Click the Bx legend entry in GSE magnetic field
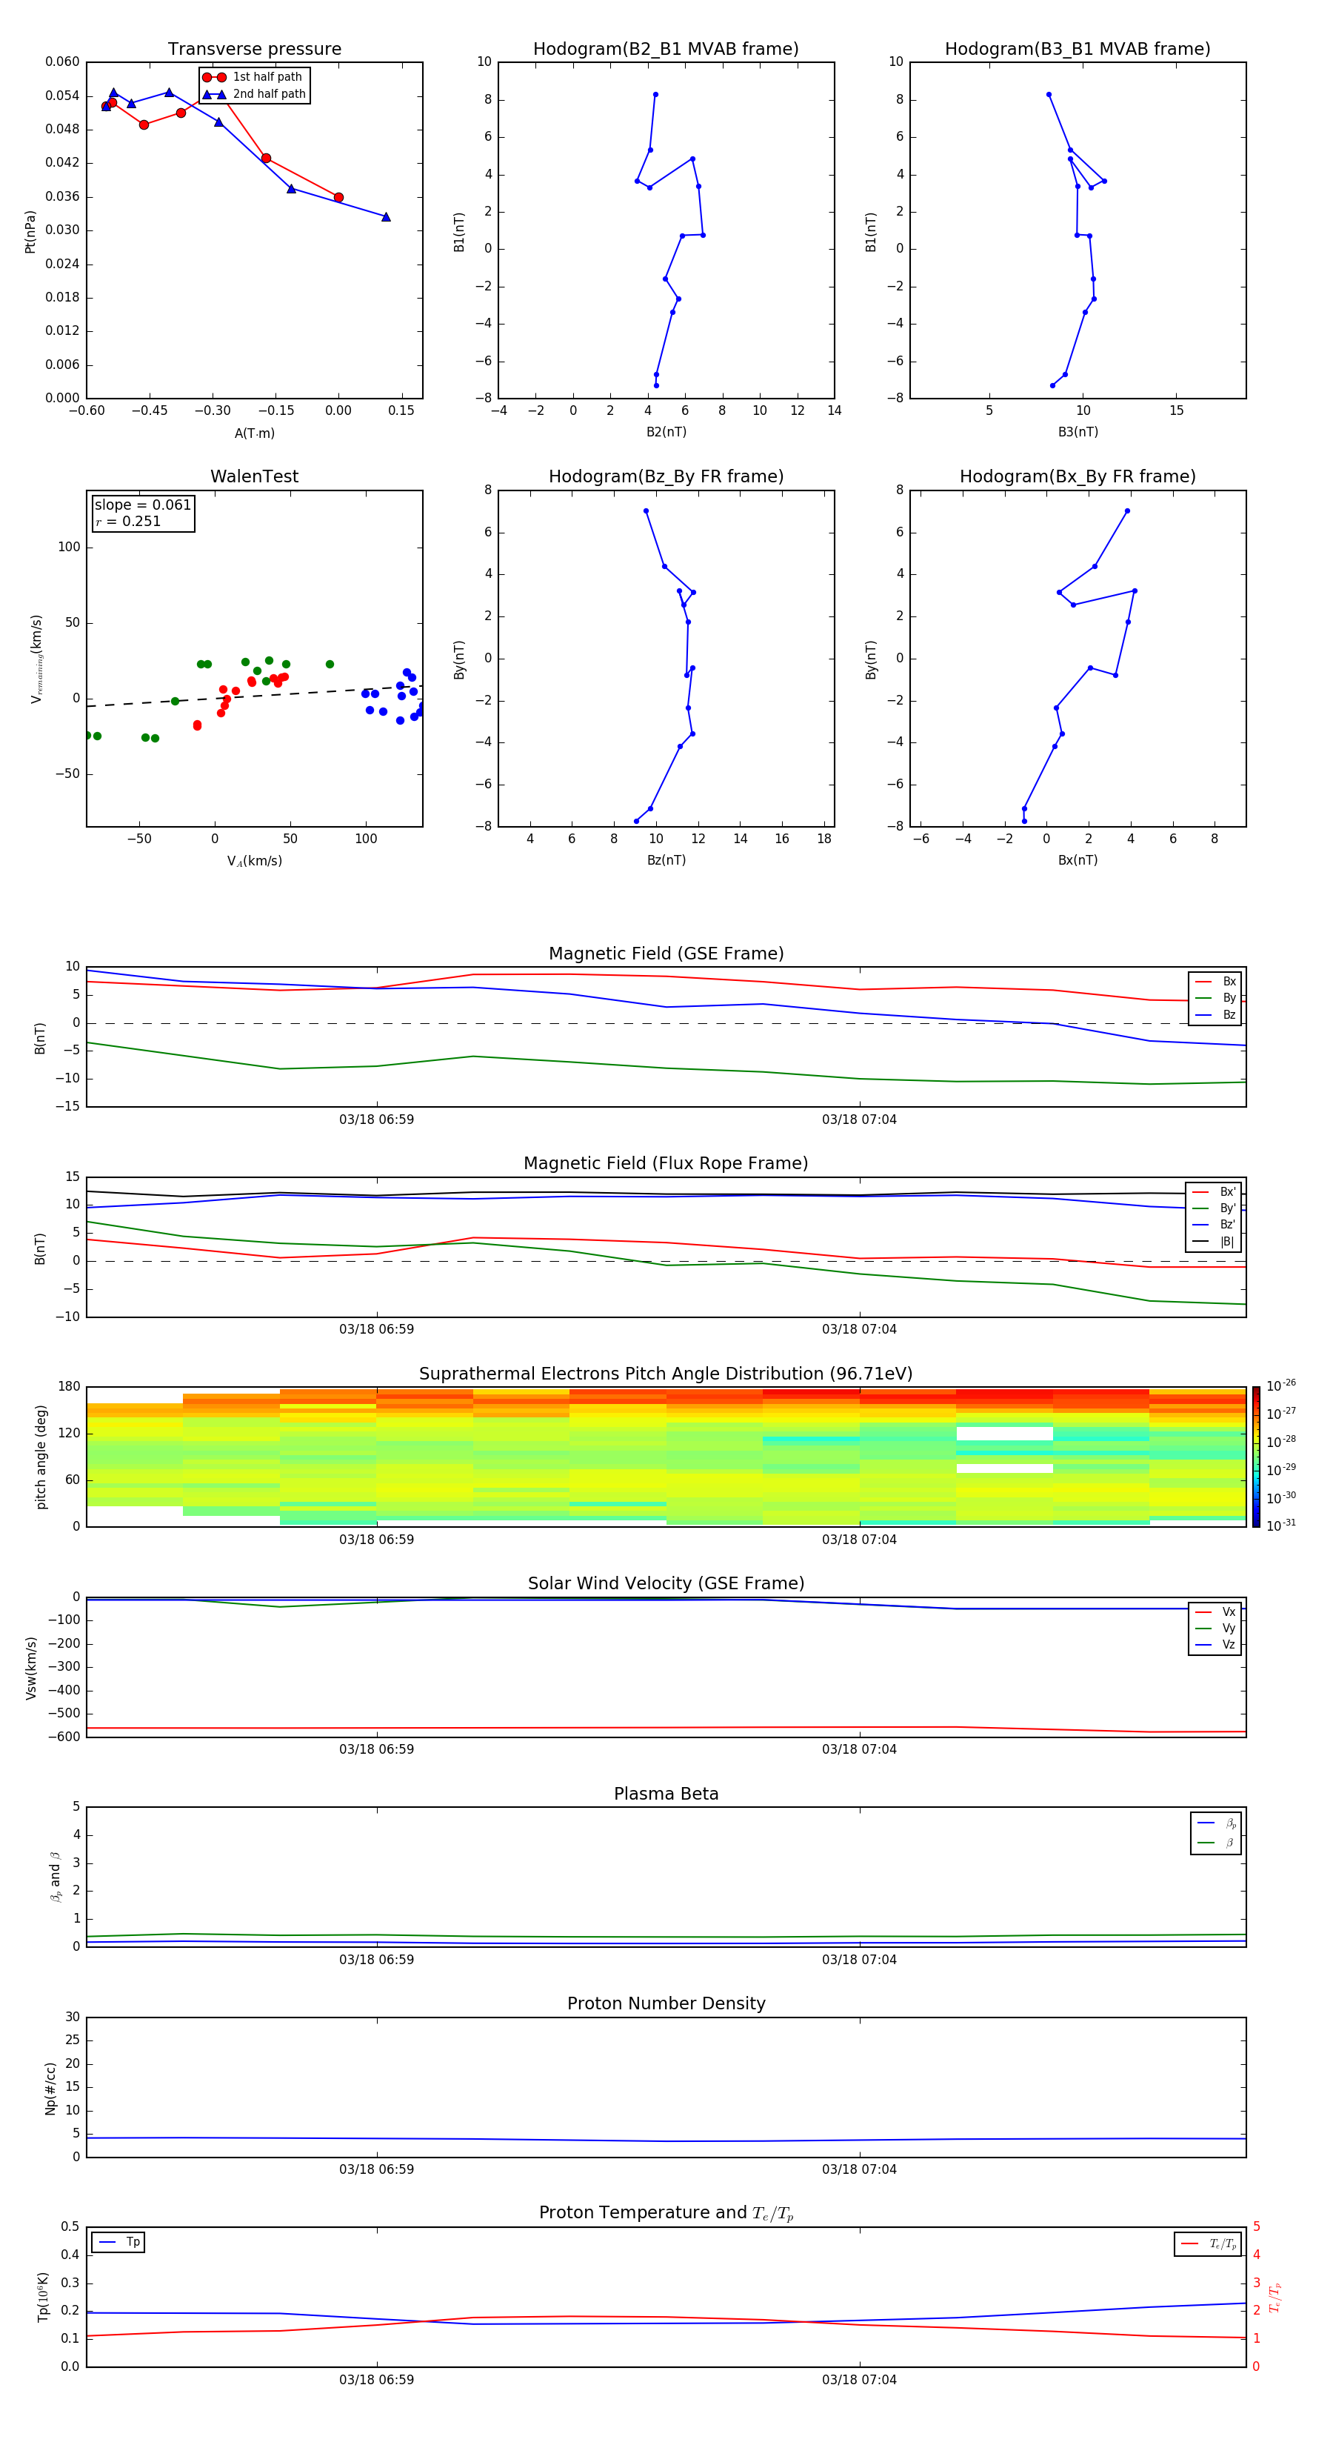Viewport: 1333px width, 2445px height. click(1215, 982)
